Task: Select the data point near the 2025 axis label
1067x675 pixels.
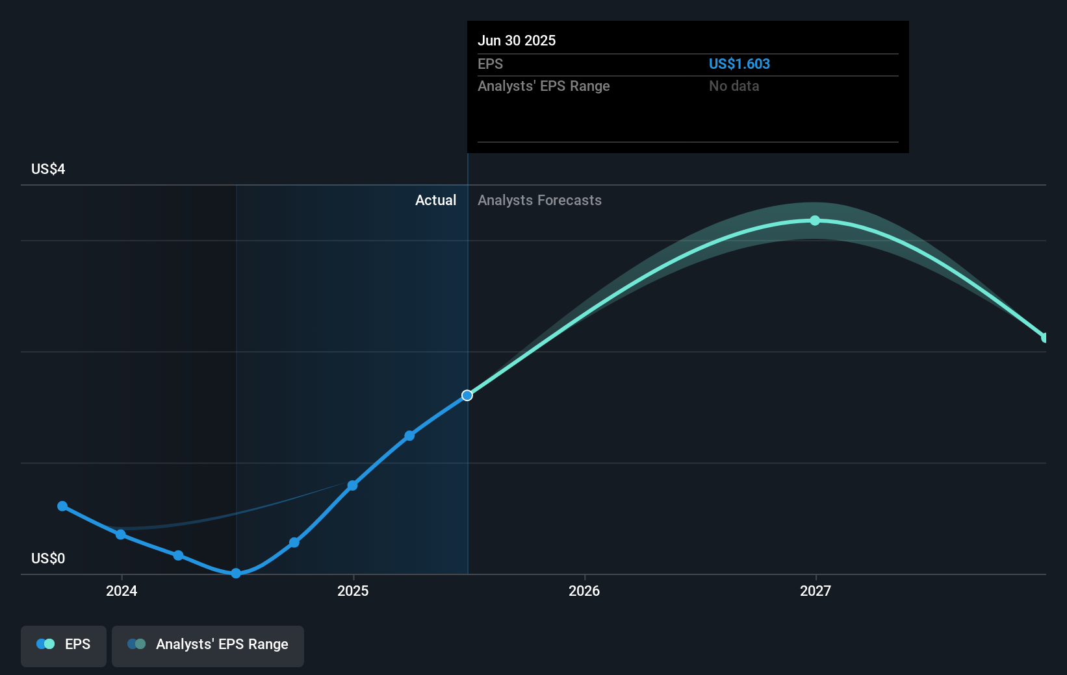Action: tap(352, 485)
